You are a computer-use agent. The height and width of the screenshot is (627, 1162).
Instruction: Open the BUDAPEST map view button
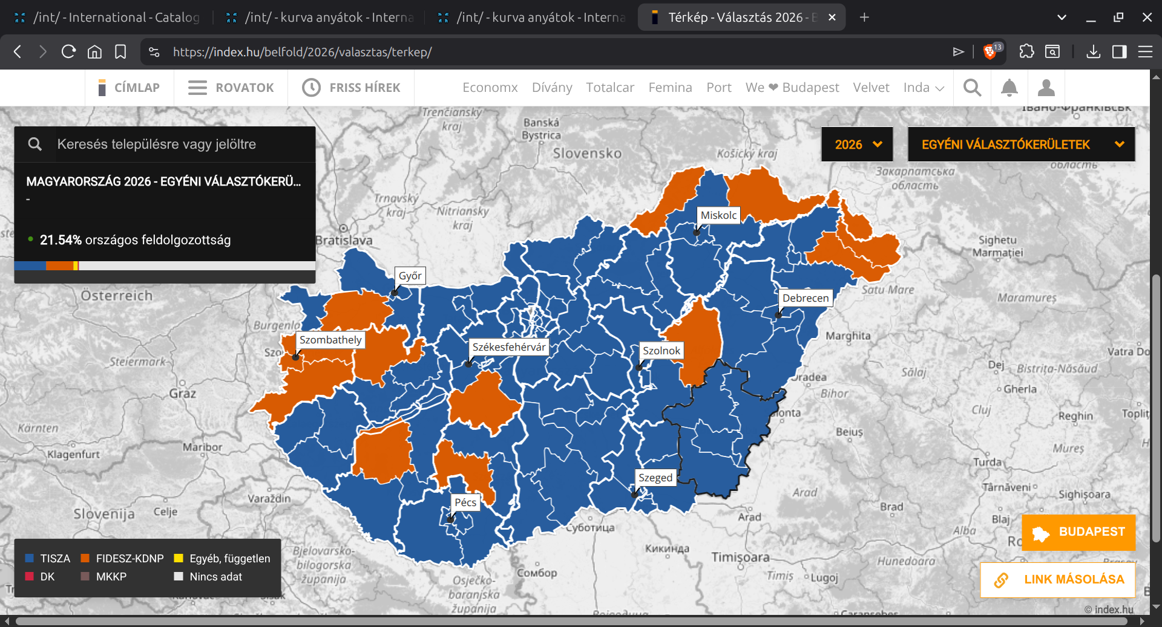pyautogui.click(x=1078, y=532)
